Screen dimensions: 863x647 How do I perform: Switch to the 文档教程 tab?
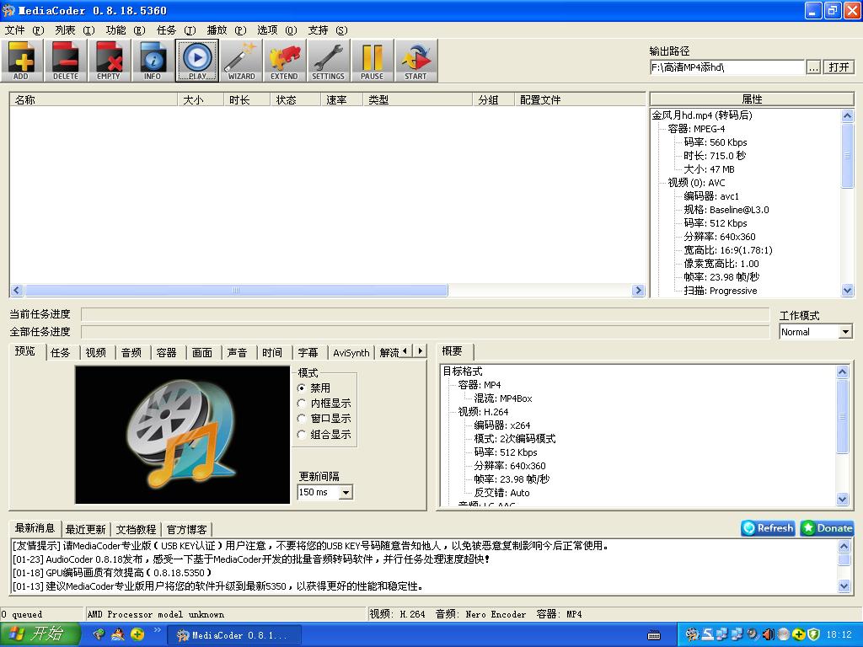point(136,529)
